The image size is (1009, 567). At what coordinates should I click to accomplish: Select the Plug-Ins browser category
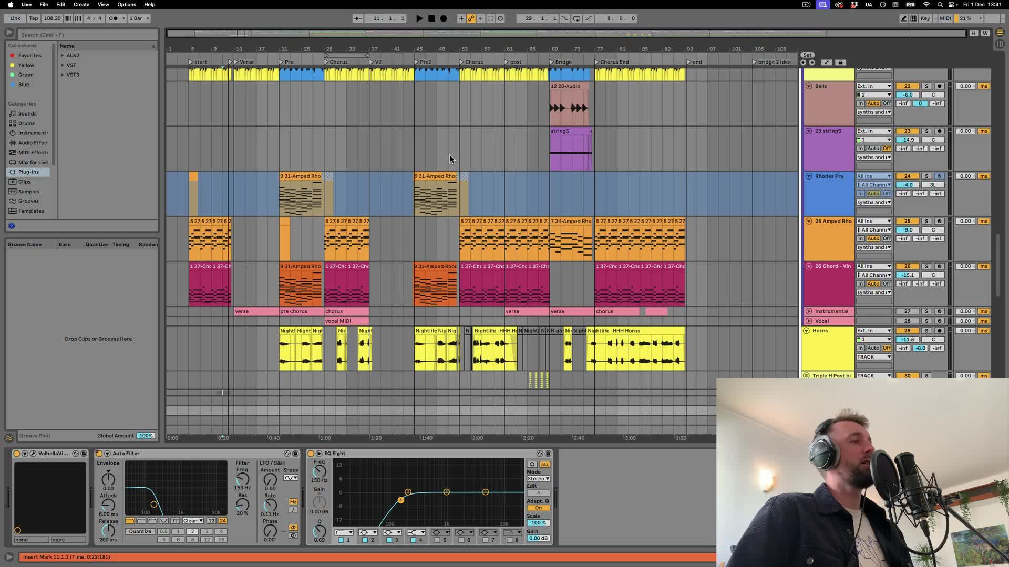pyautogui.click(x=29, y=172)
